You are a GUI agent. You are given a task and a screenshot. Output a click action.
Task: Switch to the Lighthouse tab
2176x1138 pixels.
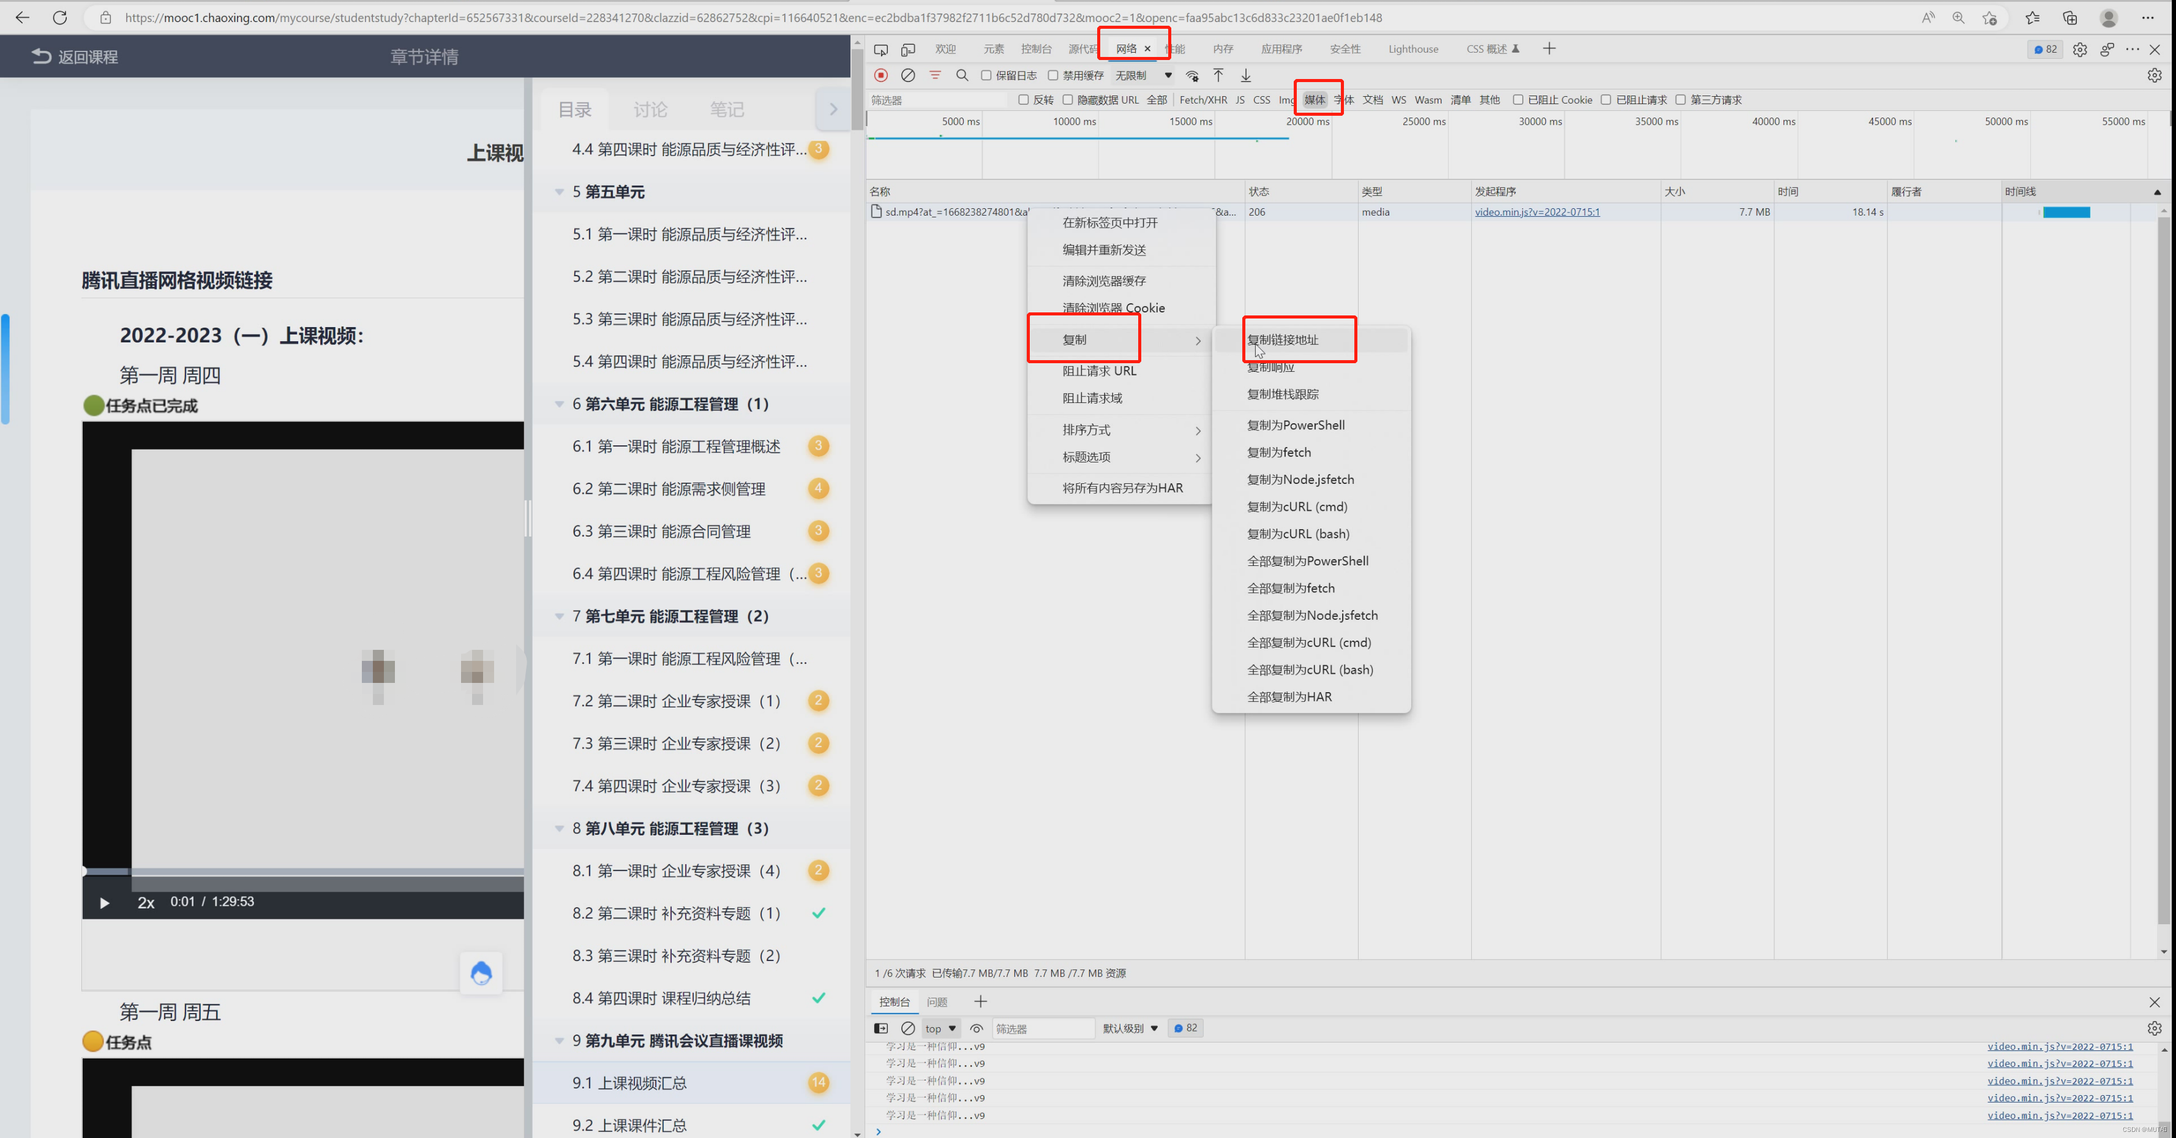coord(1413,49)
